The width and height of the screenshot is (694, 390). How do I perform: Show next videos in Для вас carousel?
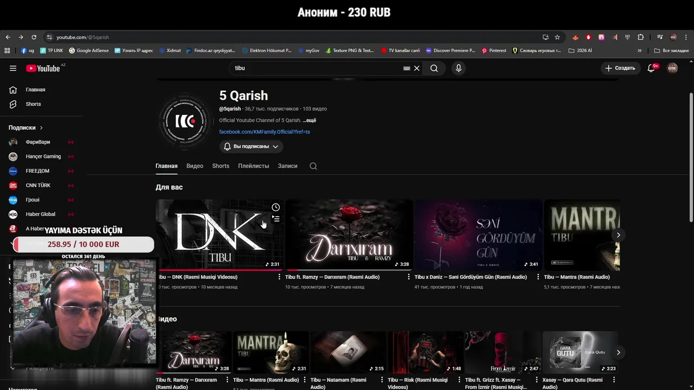click(x=618, y=235)
